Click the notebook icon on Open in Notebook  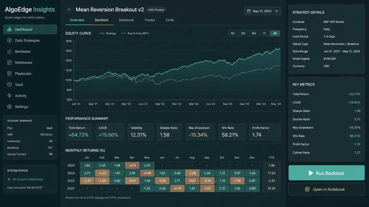(x=307, y=190)
